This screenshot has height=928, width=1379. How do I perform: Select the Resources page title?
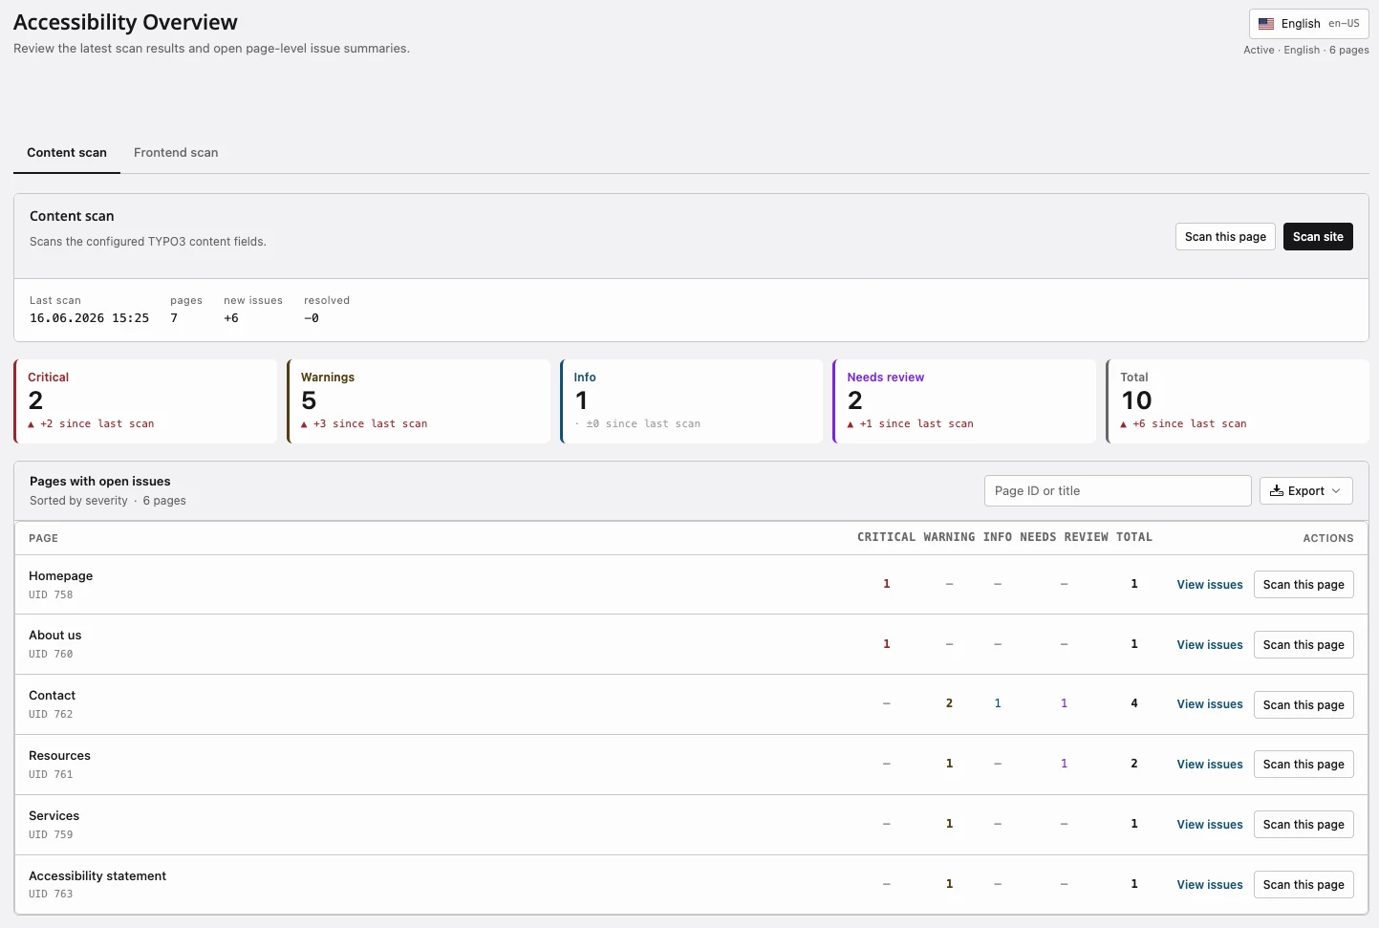[59, 756]
